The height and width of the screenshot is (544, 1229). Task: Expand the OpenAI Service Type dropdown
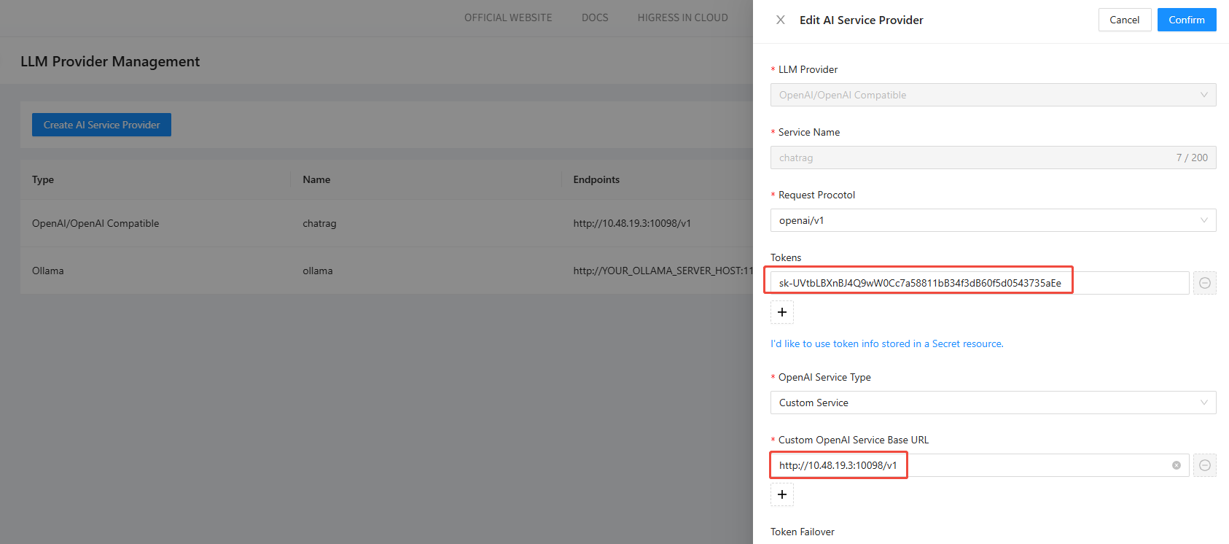click(992, 403)
